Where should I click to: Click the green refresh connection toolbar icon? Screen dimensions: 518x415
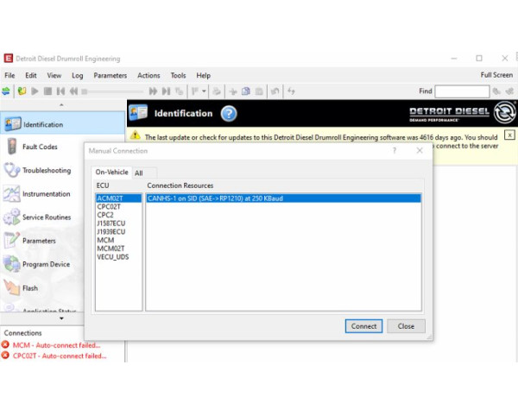click(8, 91)
